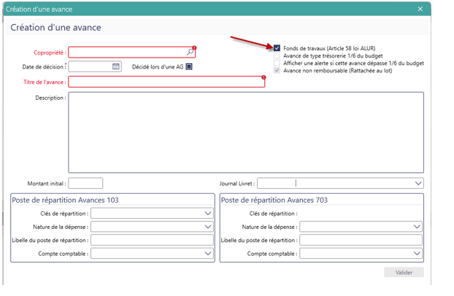This screenshot has height=296, width=454.
Task: Toggle the Décidé lors d'une AG checkbox
Action: click(x=188, y=66)
